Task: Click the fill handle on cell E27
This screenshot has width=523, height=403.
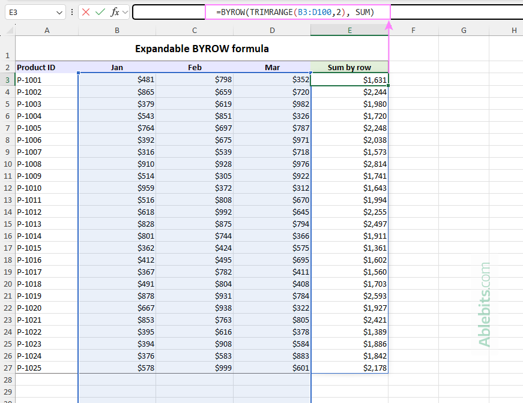Action: pyautogui.click(x=388, y=373)
